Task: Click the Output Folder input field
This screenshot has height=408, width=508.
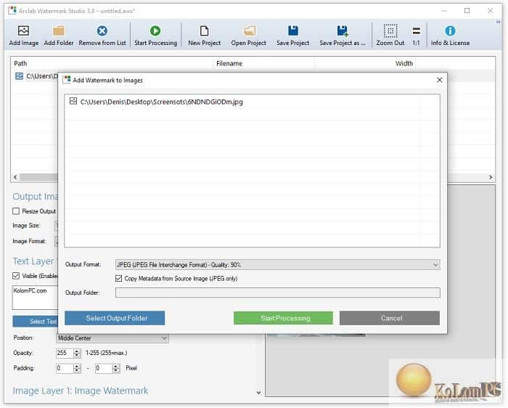Action: point(278,293)
